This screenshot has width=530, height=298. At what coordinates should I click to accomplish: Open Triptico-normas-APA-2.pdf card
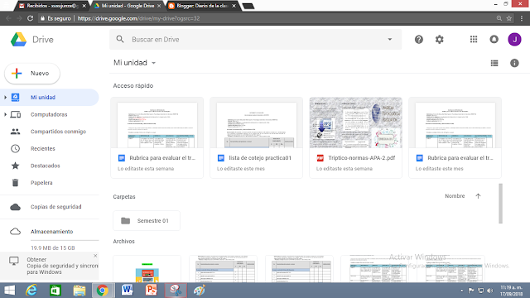tap(355, 138)
